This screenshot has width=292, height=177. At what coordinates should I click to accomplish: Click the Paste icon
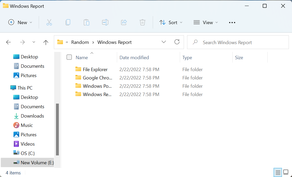[x=87, y=22]
